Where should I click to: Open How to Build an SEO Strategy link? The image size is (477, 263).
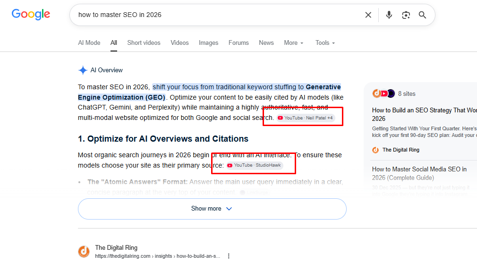pyautogui.click(x=425, y=114)
